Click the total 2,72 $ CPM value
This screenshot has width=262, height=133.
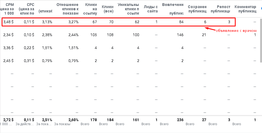pos(8,120)
